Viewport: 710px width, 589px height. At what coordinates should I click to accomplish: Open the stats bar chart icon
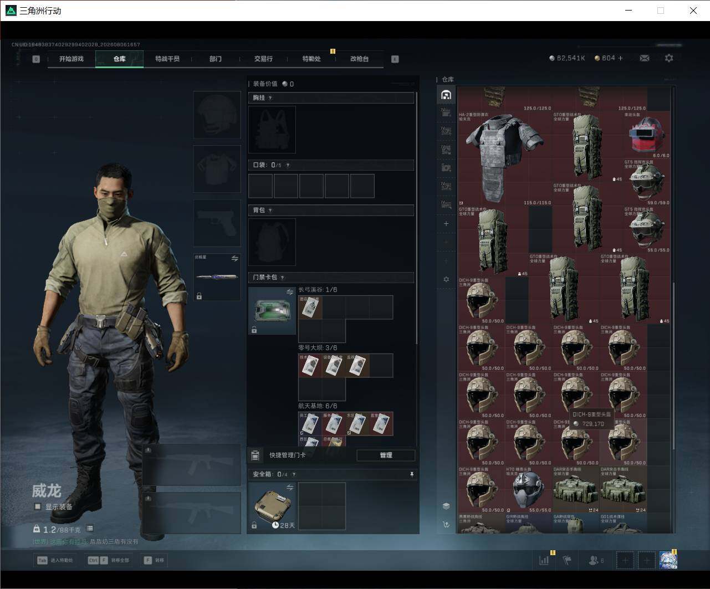click(x=544, y=560)
